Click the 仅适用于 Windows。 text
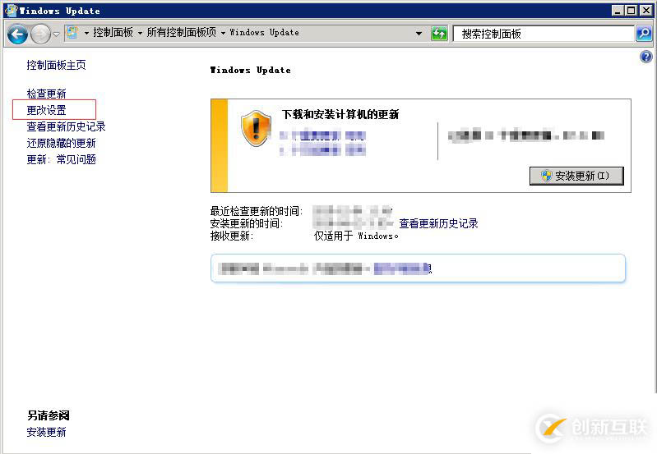 pyautogui.click(x=356, y=236)
